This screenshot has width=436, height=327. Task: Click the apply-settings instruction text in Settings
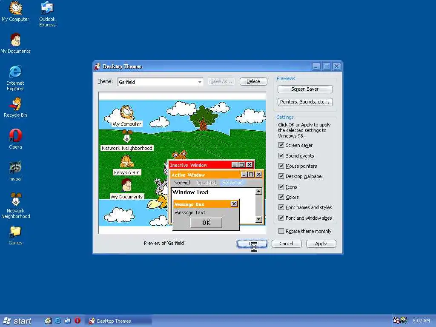[304, 130]
